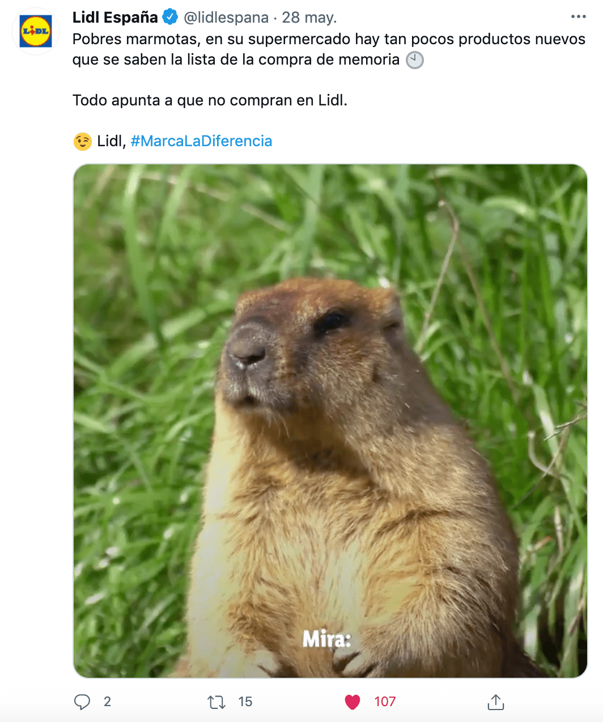
Task: Click the line 'Todo apunta a que no compran'
Action: pos(210,100)
